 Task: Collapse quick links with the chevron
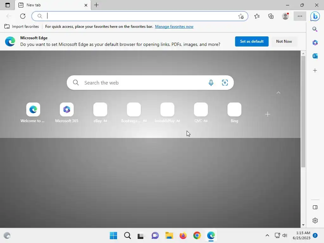click(x=278, y=93)
